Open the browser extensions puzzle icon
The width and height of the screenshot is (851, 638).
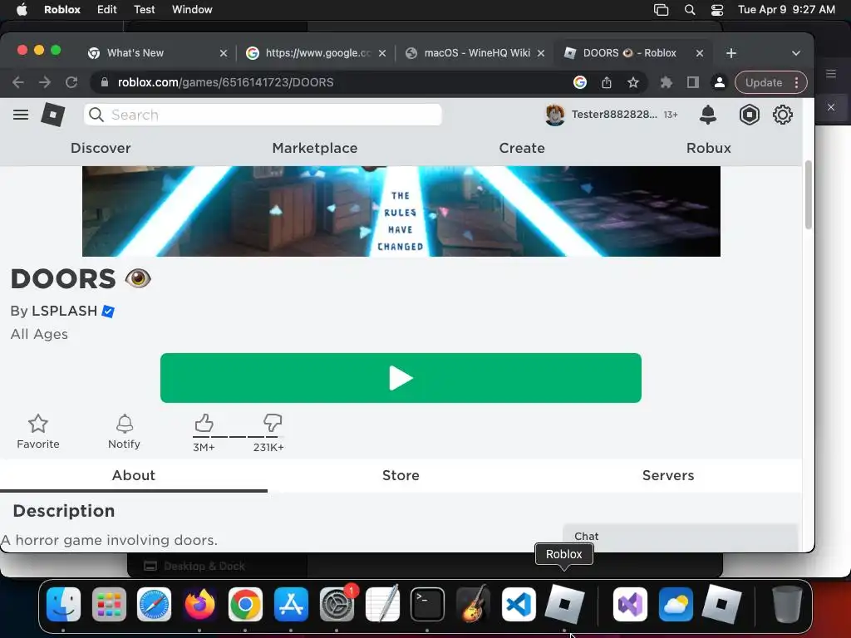tap(666, 82)
